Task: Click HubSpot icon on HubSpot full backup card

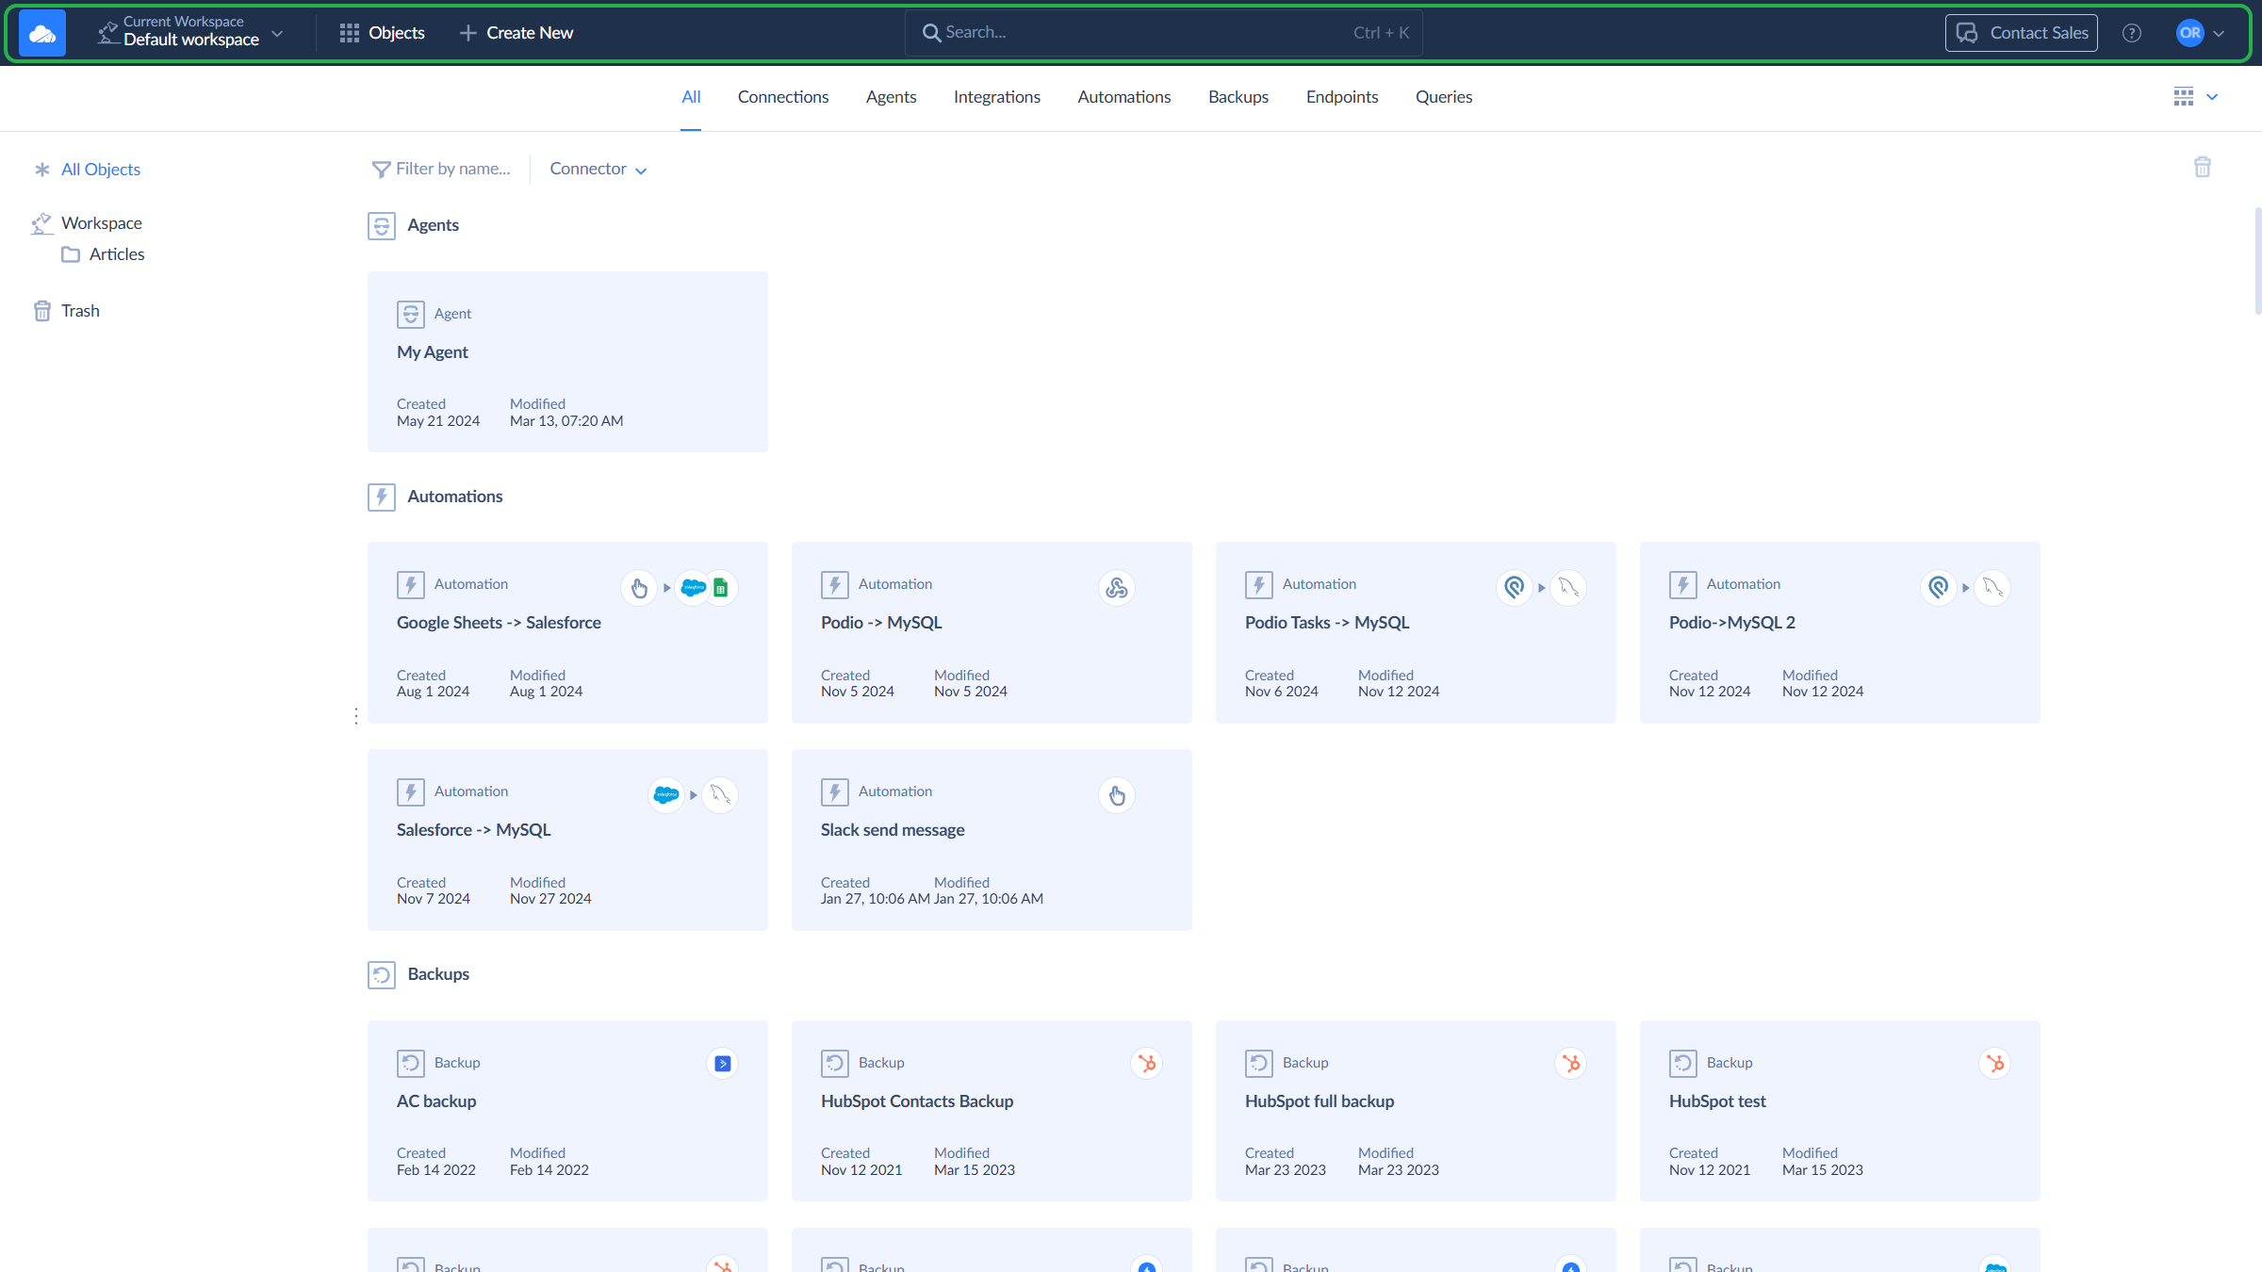Action: tap(1570, 1064)
